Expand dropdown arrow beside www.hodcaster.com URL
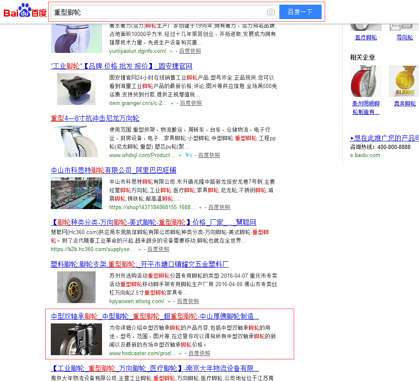Screen dimensions: 419x381 pyautogui.click(x=180, y=353)
